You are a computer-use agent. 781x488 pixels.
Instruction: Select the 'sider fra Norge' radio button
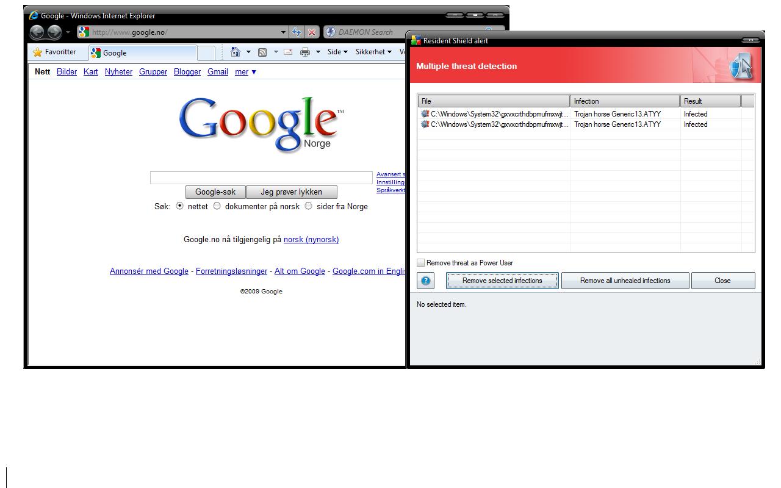coord(308,206)
